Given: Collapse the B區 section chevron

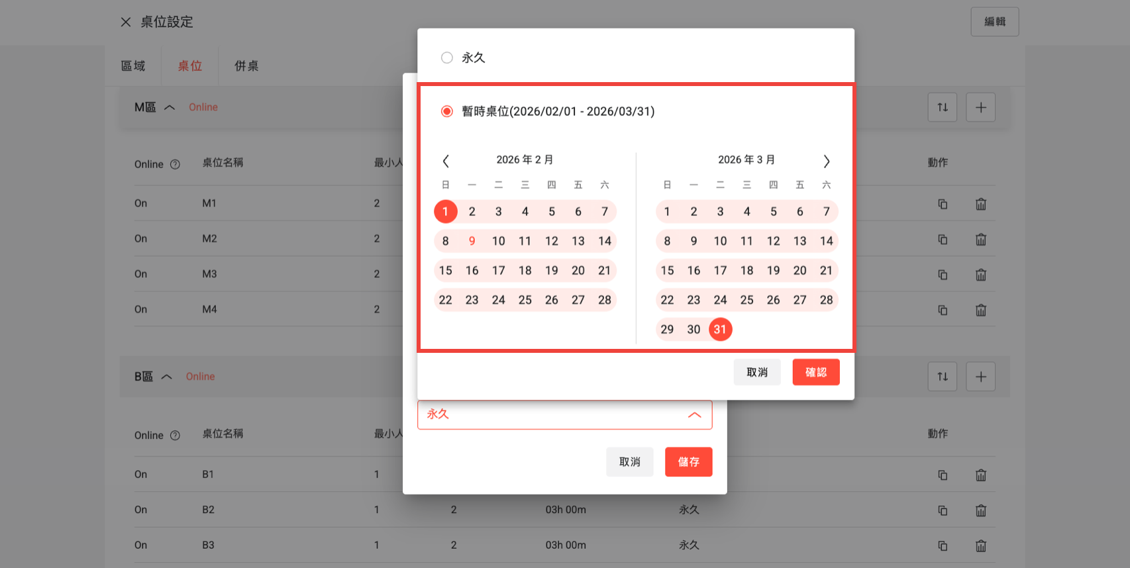Looking at the screenshot, I should click(x=167, y=377).
